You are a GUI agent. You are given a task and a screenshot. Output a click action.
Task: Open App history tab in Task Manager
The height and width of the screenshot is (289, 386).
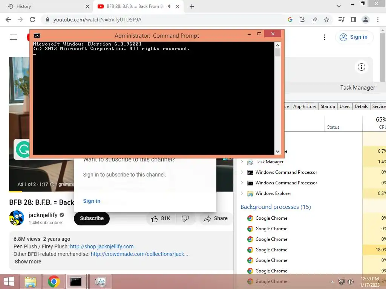click(305, 106)
